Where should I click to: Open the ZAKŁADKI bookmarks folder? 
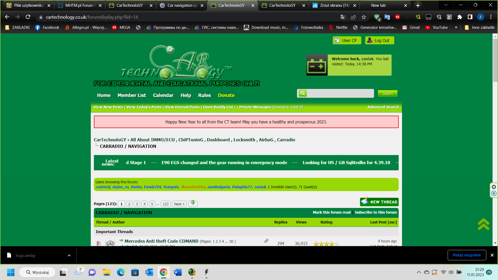[17, 27]
